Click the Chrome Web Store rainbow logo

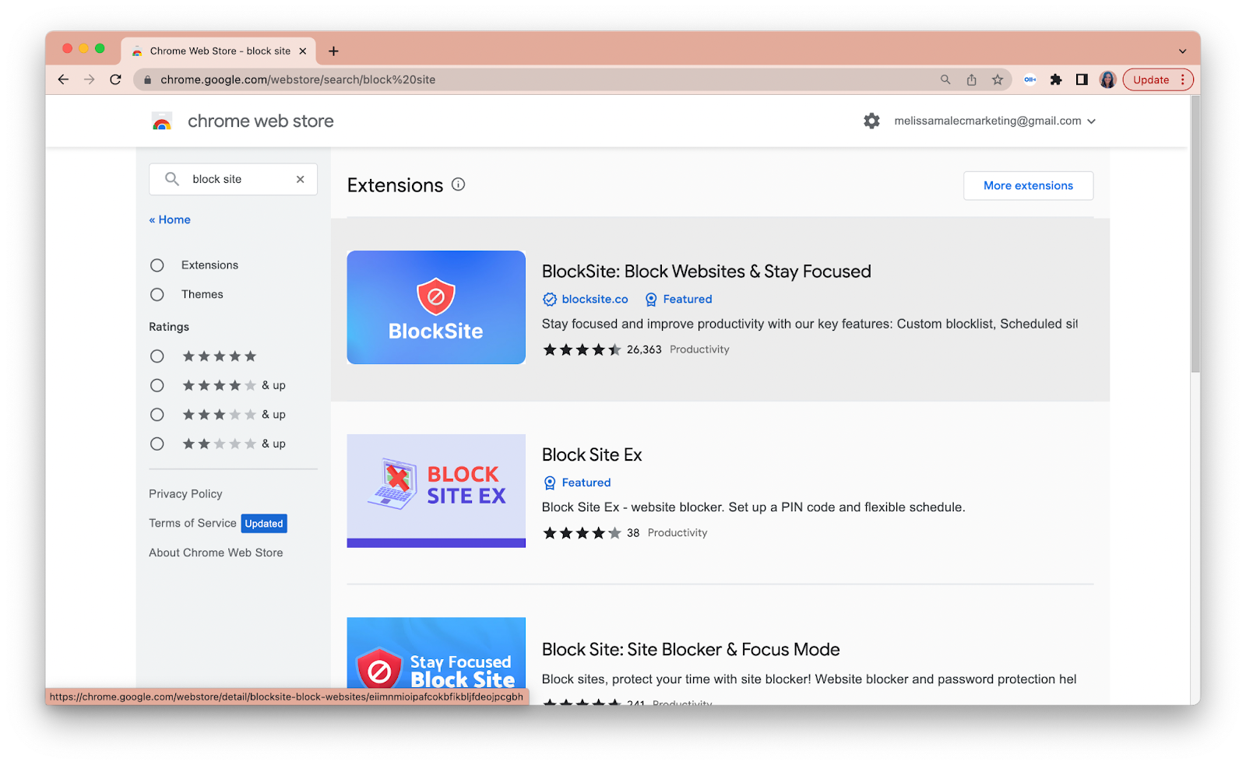point(162,121)
